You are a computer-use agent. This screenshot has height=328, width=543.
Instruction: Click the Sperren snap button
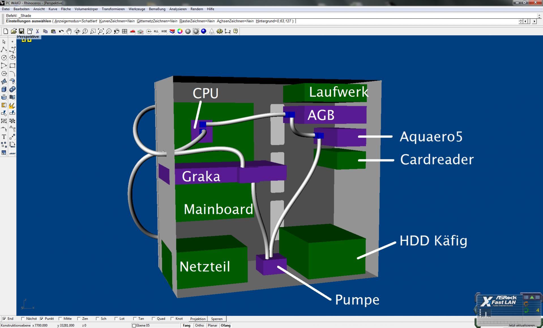point(217,319)
